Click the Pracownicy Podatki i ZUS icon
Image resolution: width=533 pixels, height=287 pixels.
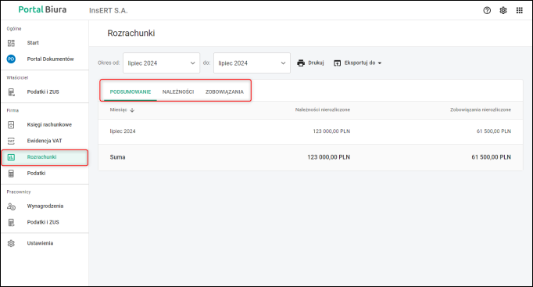(x=11, y=222)
